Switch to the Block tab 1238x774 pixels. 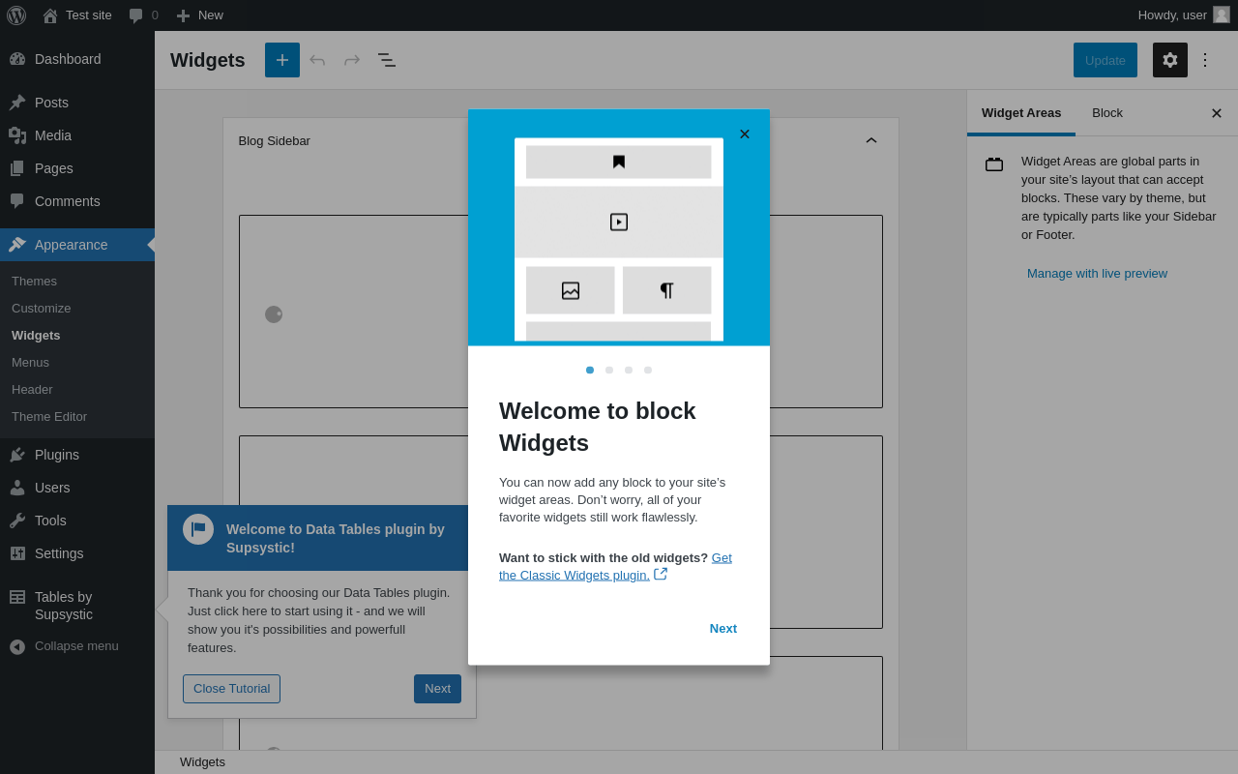coord(1107,113)
